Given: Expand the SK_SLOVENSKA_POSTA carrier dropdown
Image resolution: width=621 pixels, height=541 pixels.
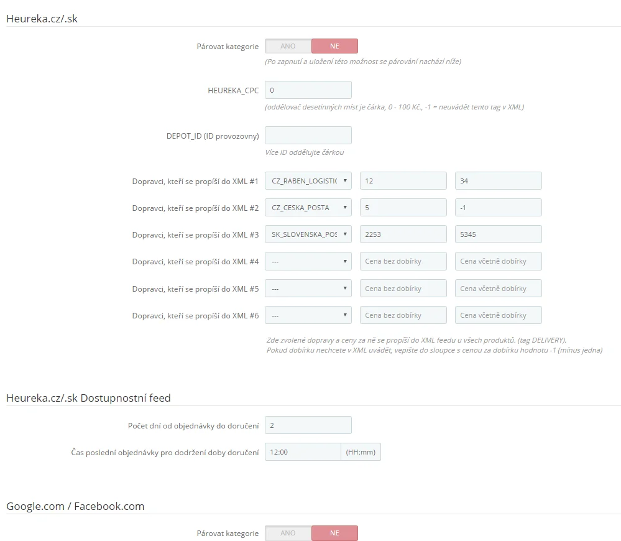Looking at the screenshot, I should click(x=308, y=234).
